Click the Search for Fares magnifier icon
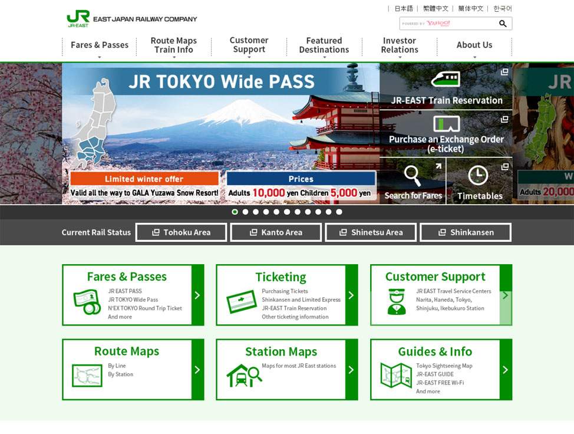This screenshot has width=574, height=434. click(x=412, y=176)
